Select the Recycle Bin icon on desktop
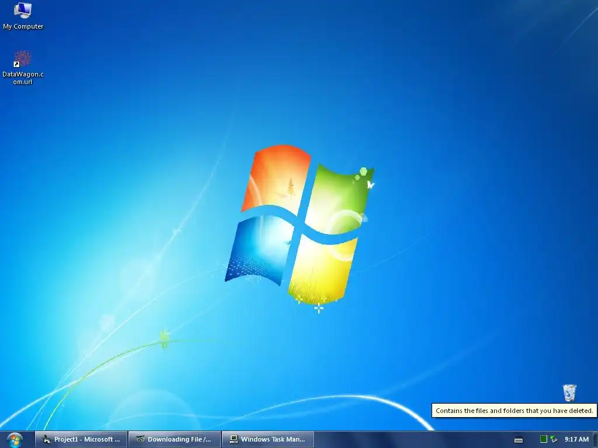 tap(569, 393)
